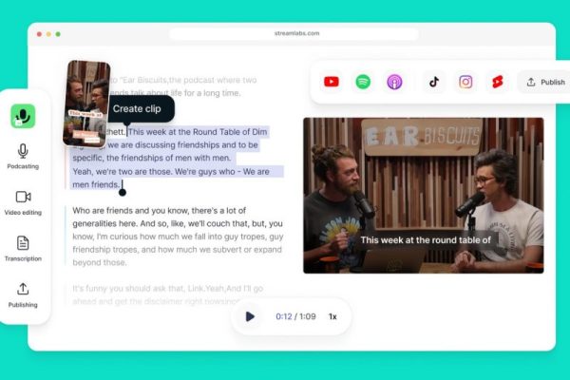Click the green maximize window dot
The width and height of the screenshot is (570, 380).
tap(58, 34)
